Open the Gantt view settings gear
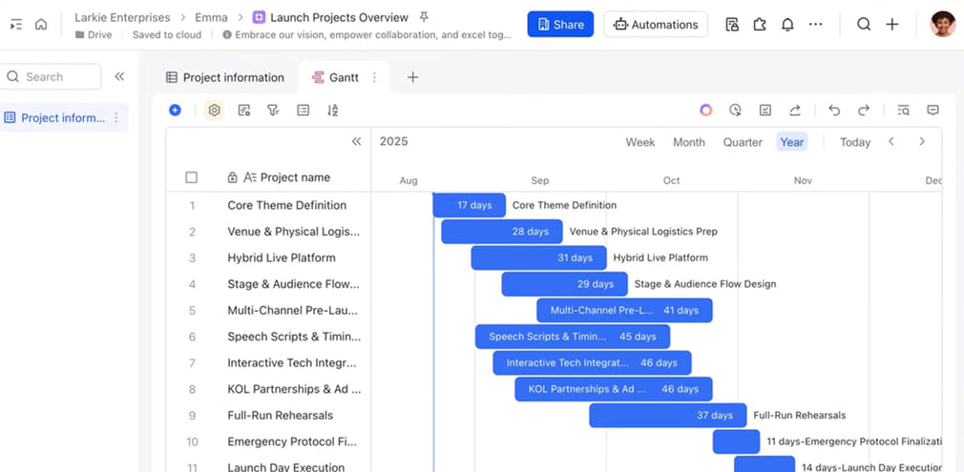This screenshot has width=964, height=472. (x=214, y=111)
